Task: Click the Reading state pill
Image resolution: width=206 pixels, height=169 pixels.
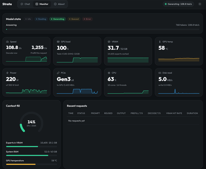Action: [41, 19]
